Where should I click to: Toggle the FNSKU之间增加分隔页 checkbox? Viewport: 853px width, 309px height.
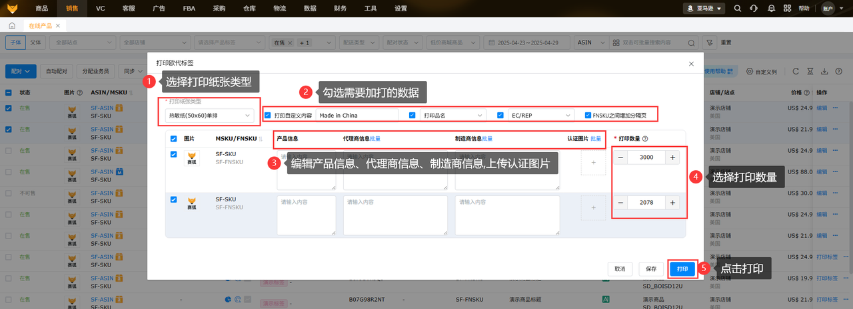tap(588, 115)
